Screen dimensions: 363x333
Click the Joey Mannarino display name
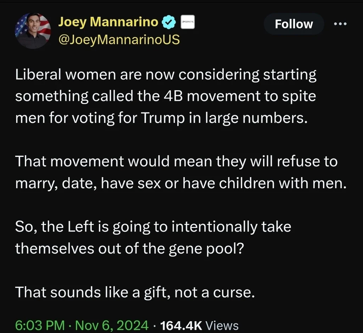click(x=108, y=22)
